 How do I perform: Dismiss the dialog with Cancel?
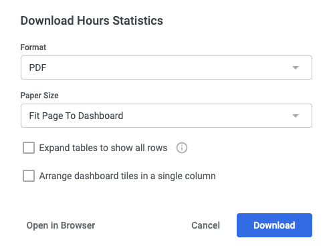pos(205,225)
